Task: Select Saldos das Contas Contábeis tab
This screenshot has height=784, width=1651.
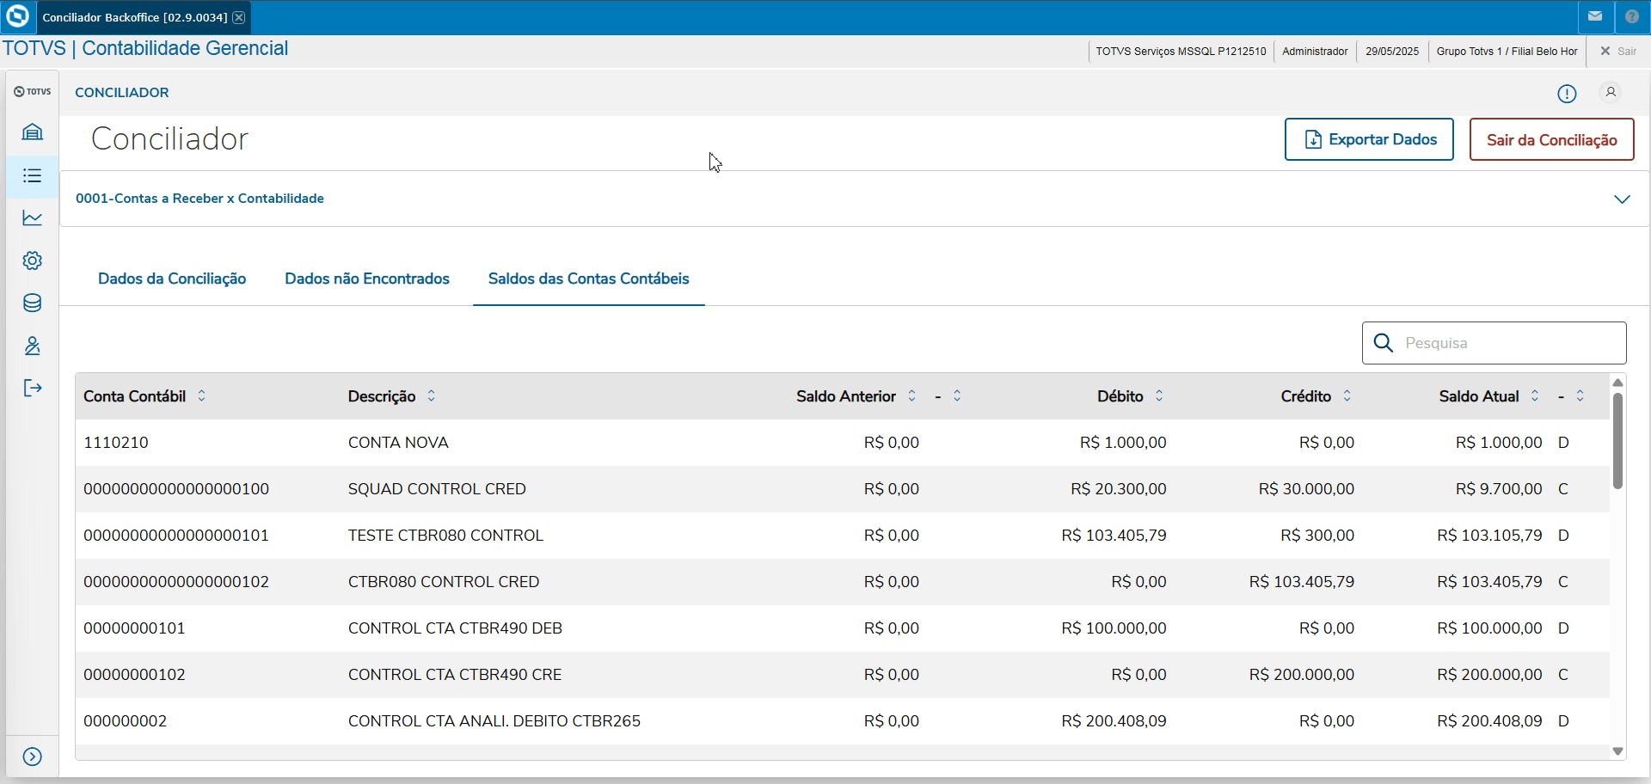Action: click(589, 279)
